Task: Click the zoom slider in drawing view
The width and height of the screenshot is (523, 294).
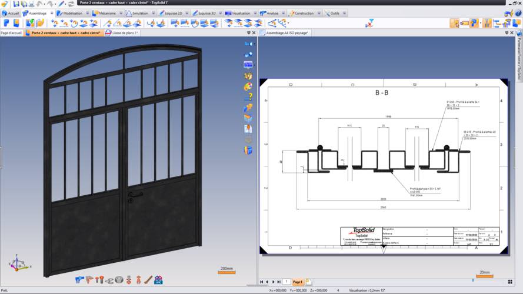Action: coord(472,280)
